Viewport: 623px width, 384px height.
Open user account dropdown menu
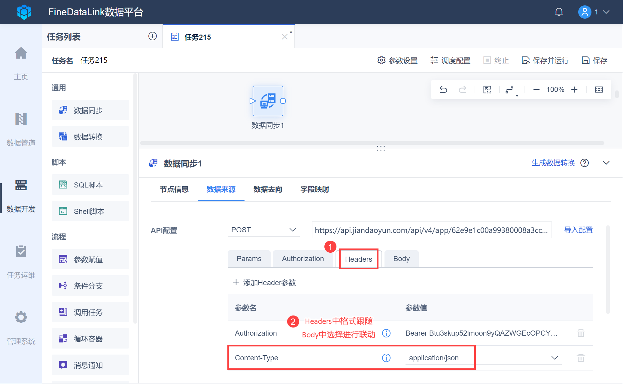(606, 12)
